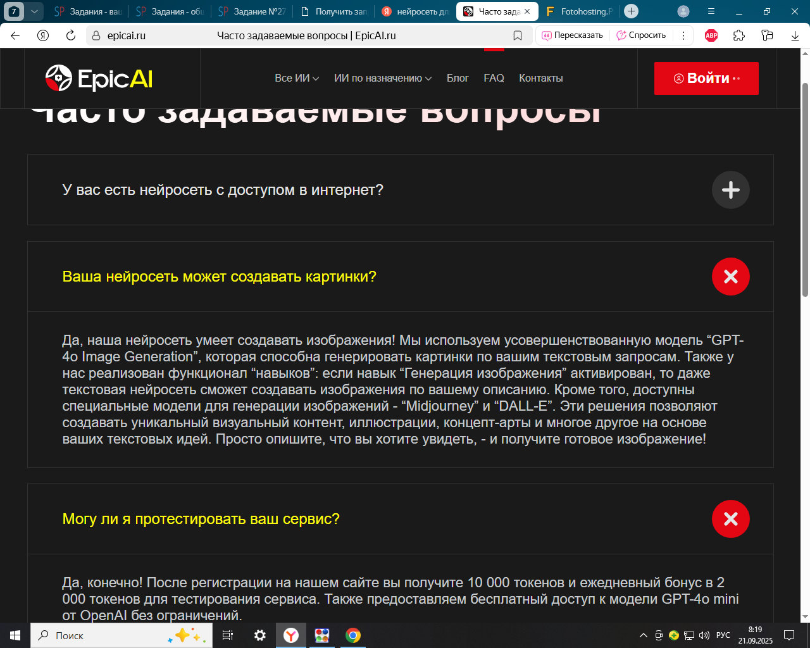Collapse the question about testing the service
Screen dimensions: 810x648
click(x=731, y=519)
